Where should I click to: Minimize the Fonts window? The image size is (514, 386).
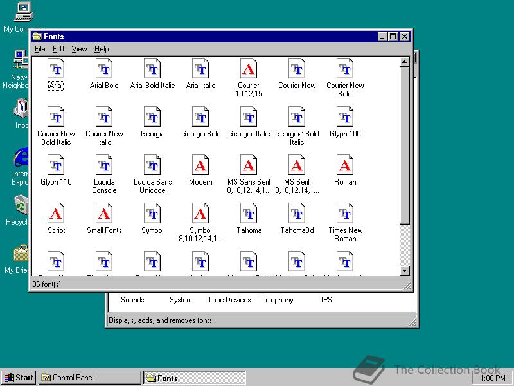coord(382,37)
